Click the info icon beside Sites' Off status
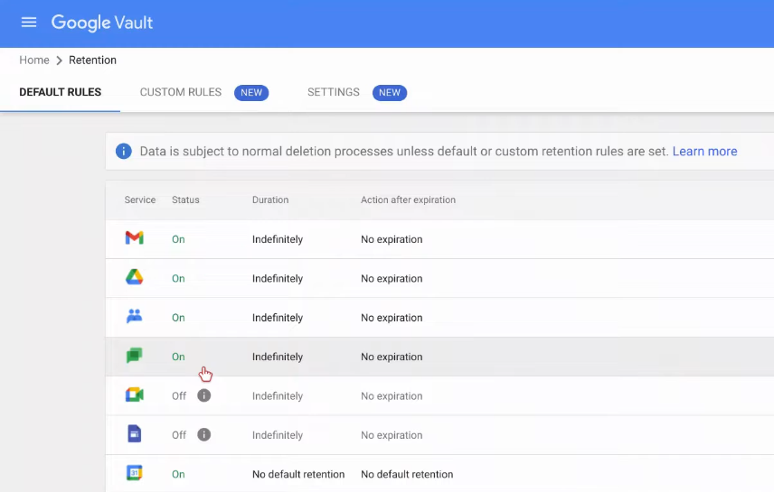The height and width of the screenshot is (492, 774). pos(204,434)
